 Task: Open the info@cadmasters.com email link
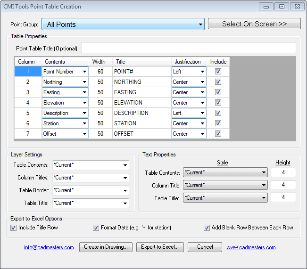click(x=49, y=248)
